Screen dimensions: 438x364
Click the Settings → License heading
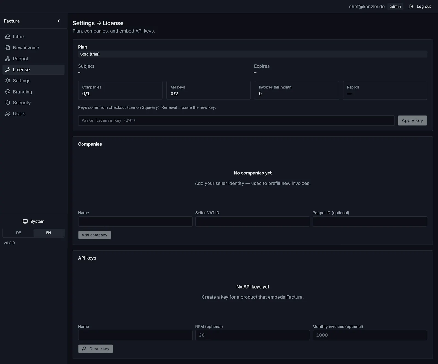click(x=98, y=23)
